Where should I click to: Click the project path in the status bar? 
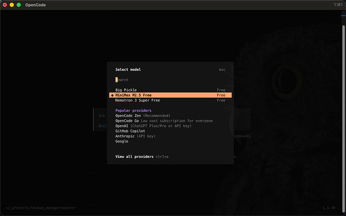click(x=41, y=207)
